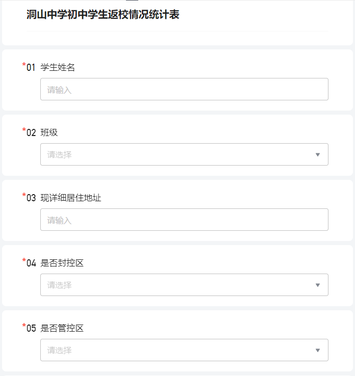Click the 04 是否封控区 question label
The height and width of the screenshot is (376, 355).
coord(55,263)
